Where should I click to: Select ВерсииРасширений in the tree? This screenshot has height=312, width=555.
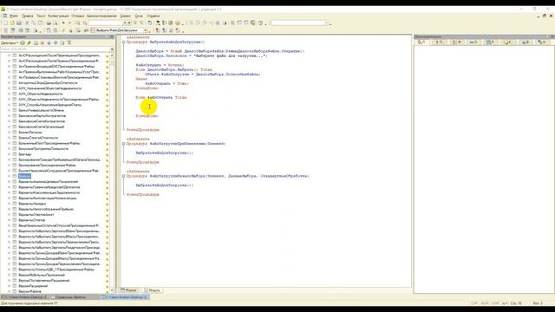click(33, 286)
